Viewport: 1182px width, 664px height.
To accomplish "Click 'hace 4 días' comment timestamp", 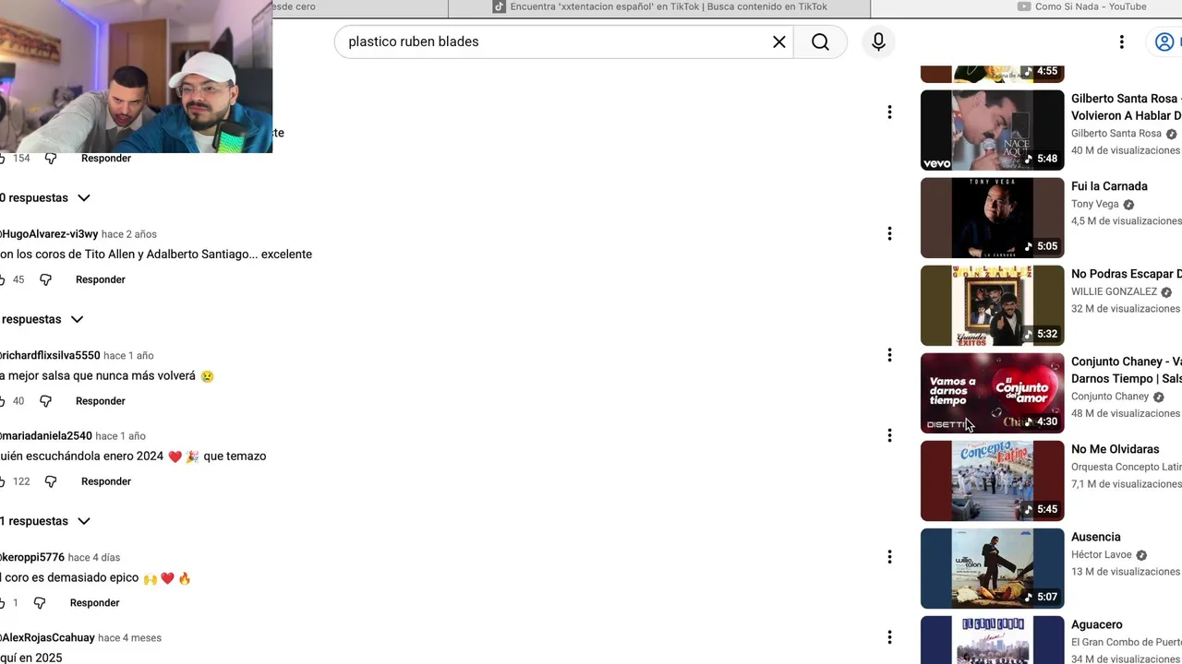I will click(94, 558).
